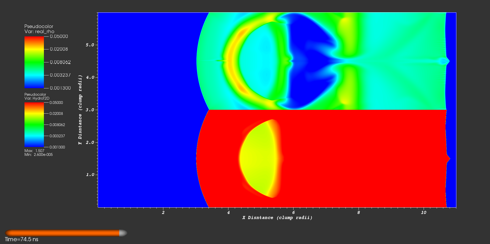Screen dimensions: 490x244
Task: Click the y-axis tick label 5.0
Action: 90,45
